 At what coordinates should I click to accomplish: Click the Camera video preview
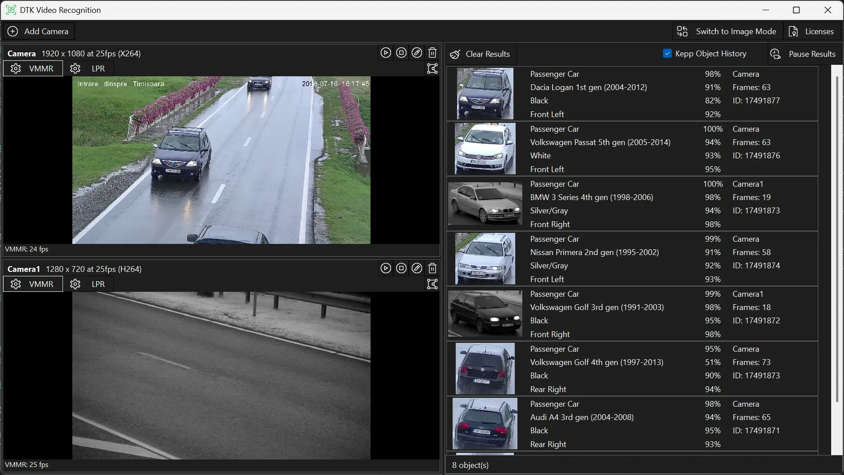(221, 160)
